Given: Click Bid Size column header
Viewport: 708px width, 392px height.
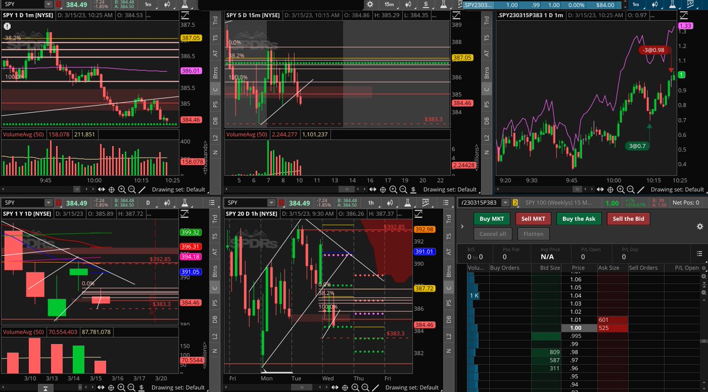Looking at the screenshot, I should tap(548, 268).
